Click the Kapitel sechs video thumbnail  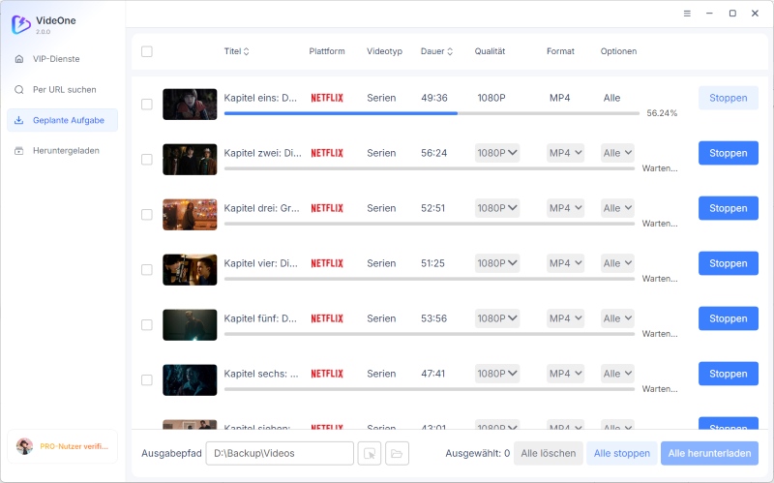pos(190,379)
